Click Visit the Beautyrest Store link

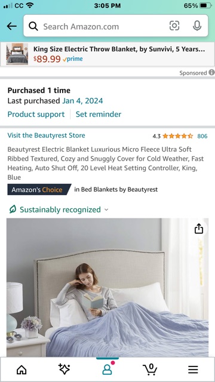pyautogui.click(x=47, y=135)
